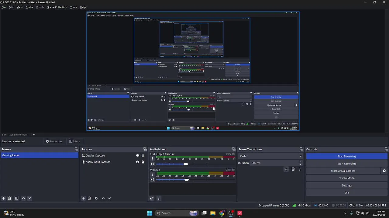
Task: Open Docks menu
Action: 29,7
